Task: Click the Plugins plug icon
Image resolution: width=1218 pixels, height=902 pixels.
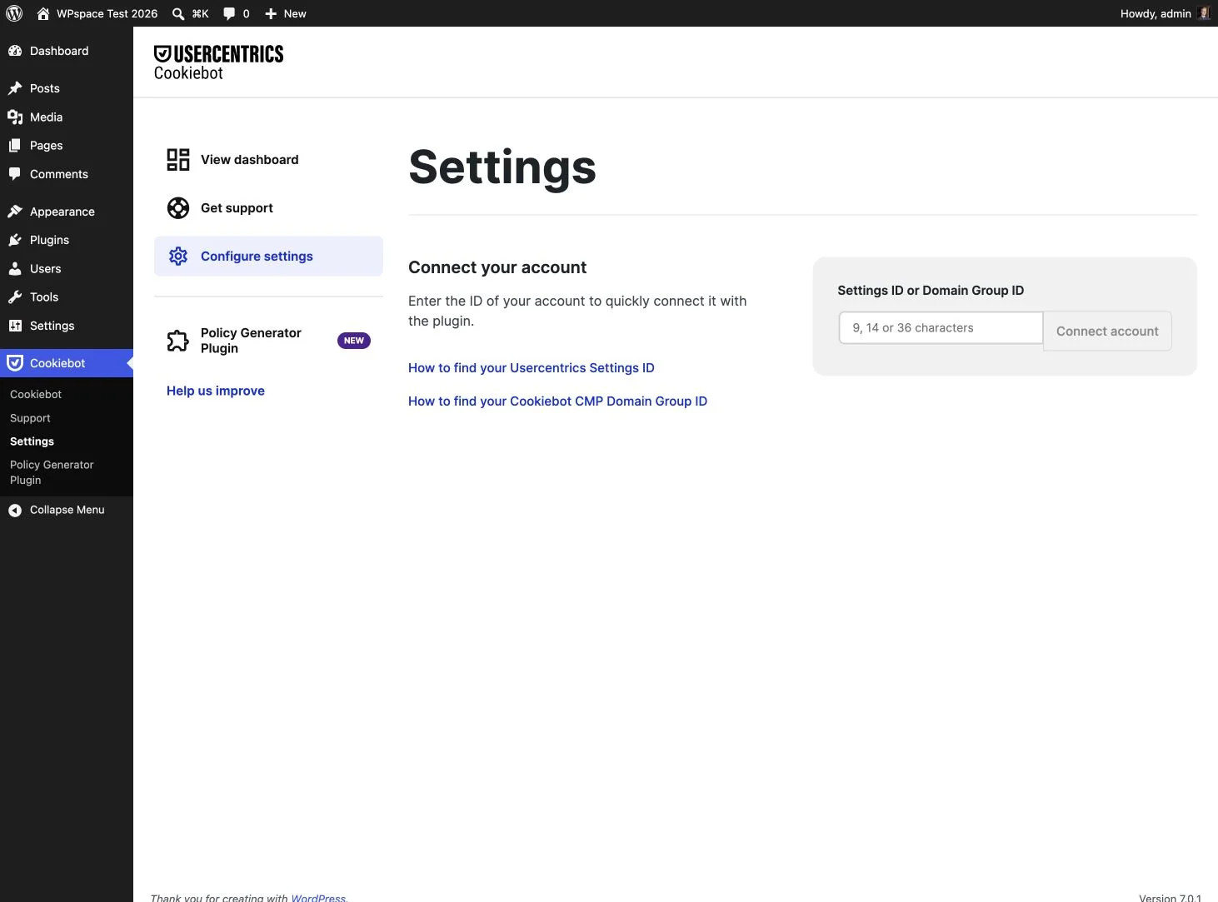Action: [15, 240]
